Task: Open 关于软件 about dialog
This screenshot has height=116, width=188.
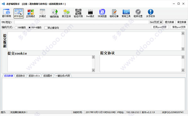Action: tap(150, 13)
